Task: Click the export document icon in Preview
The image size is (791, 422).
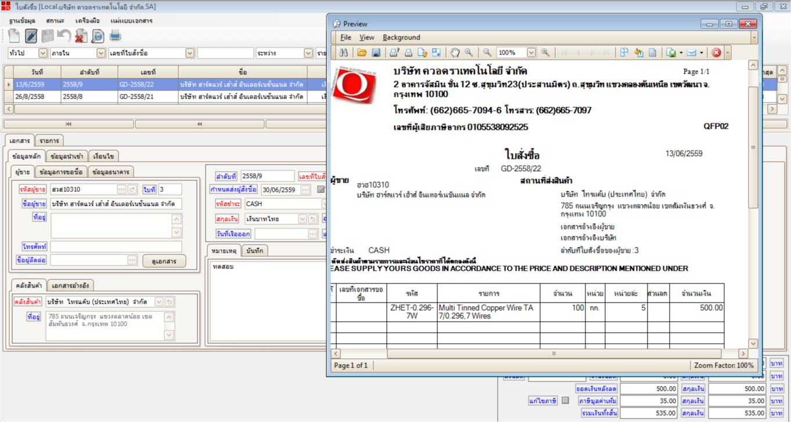Action: click(671, 52)
